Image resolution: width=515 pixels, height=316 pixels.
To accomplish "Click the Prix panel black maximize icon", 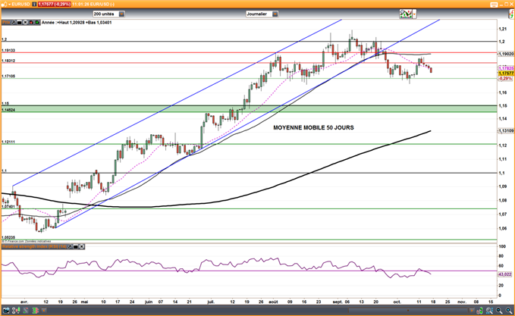I will 20,22.
